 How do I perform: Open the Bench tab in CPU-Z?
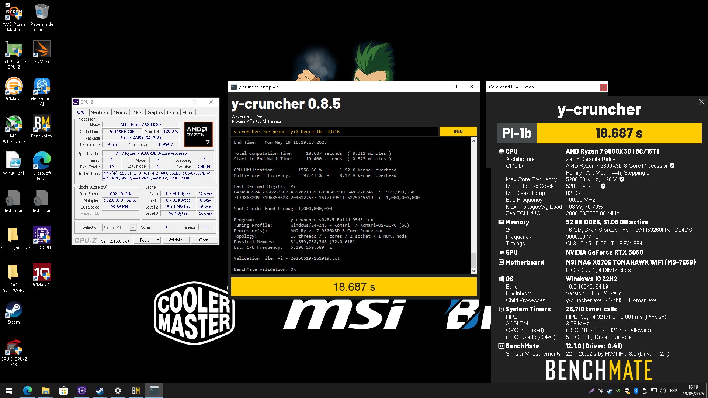coord(172,112)
